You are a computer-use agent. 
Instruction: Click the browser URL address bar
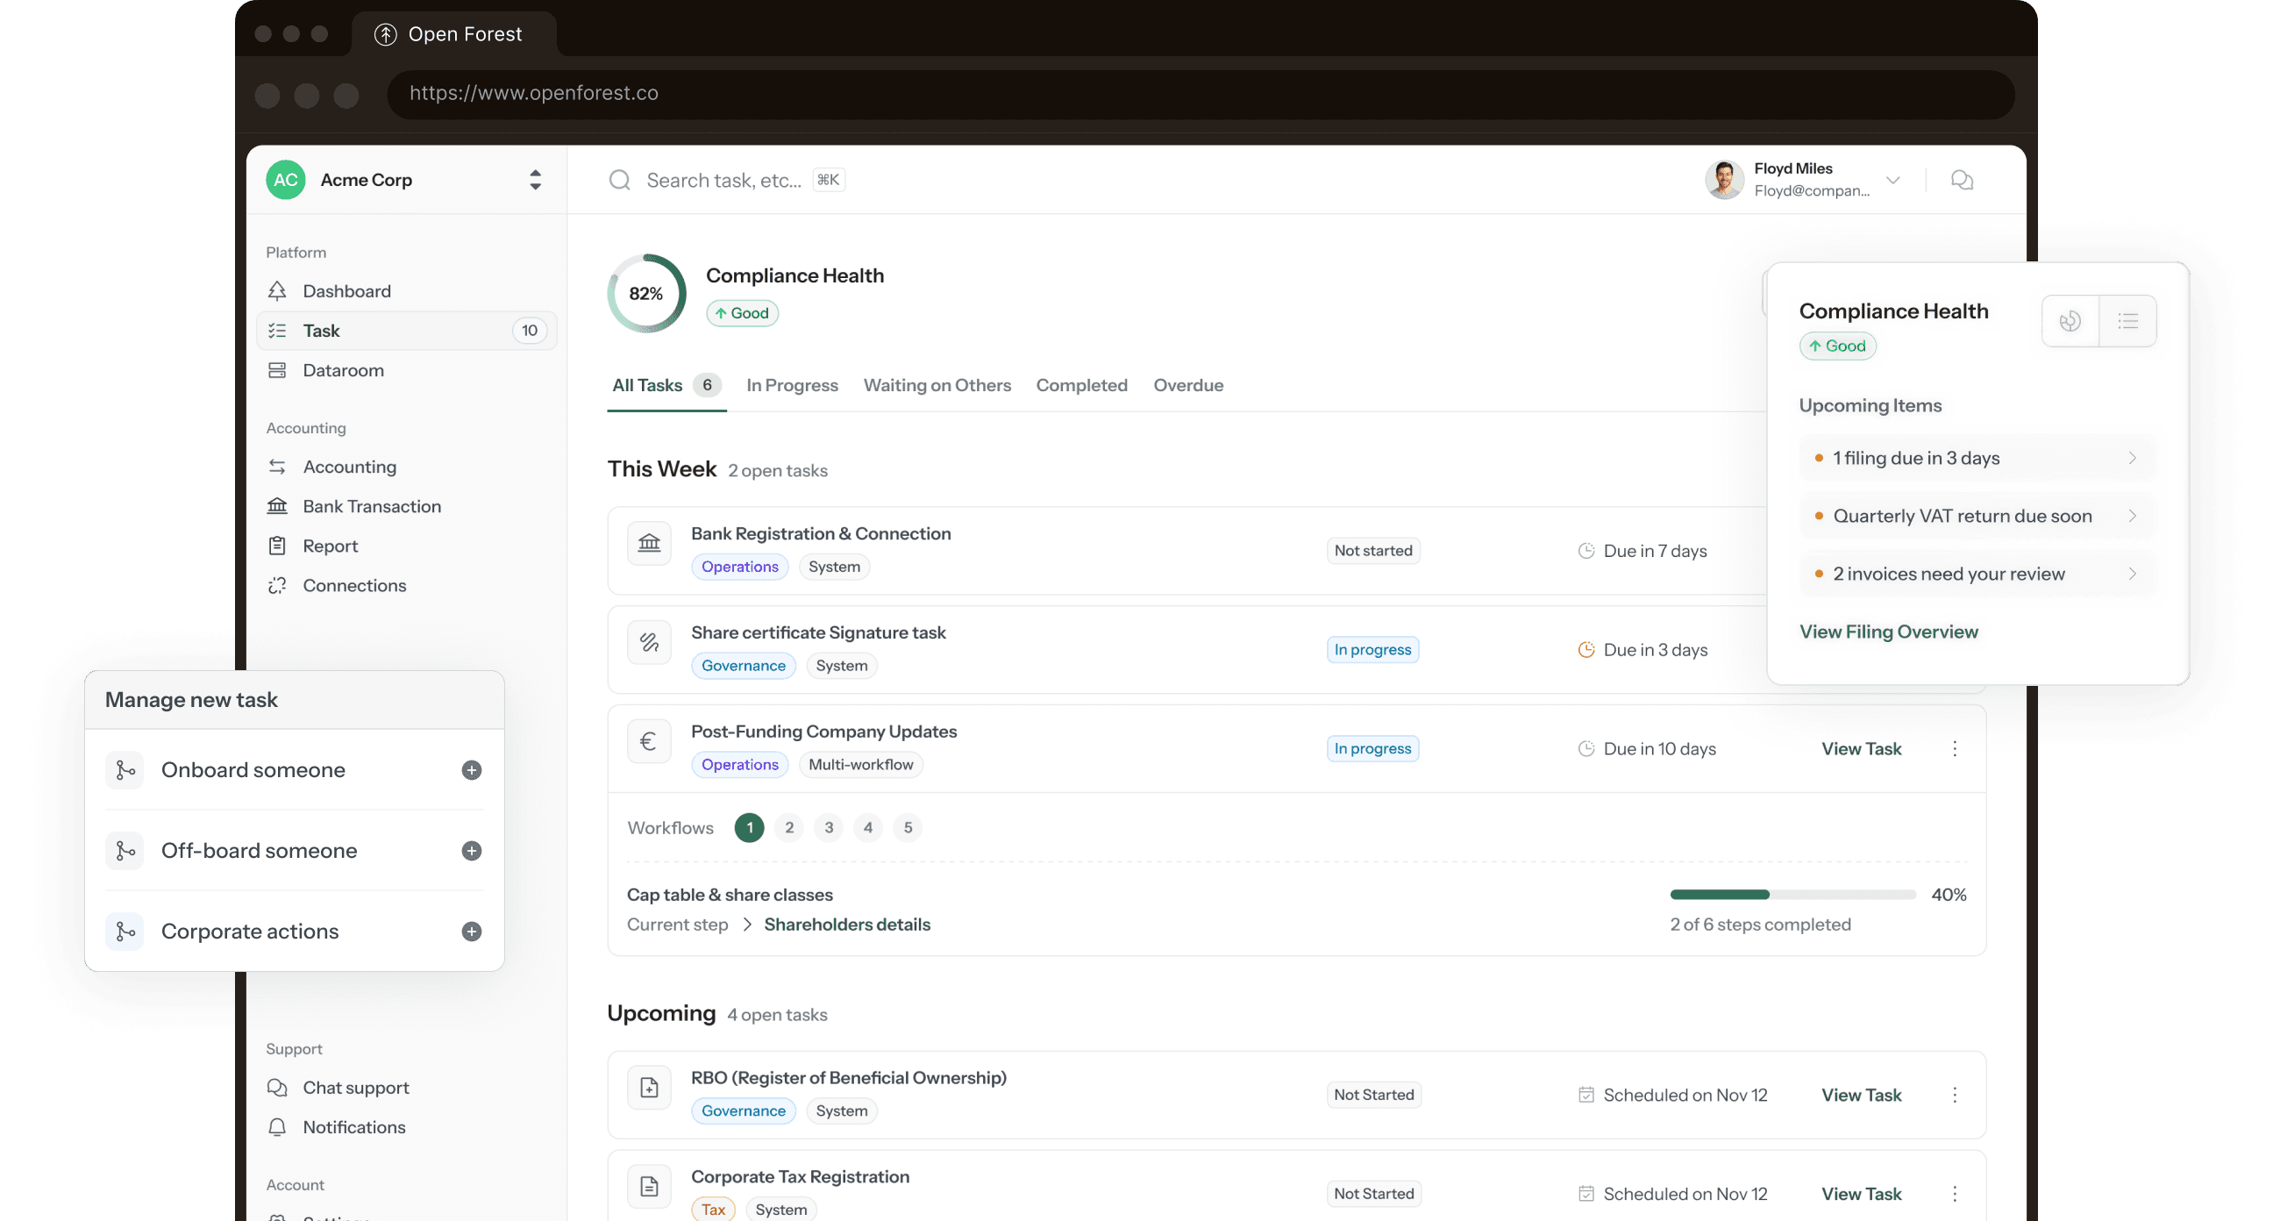1201,94
